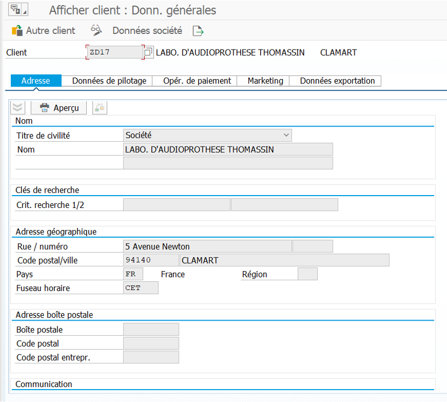Click the Boîte postale input field
The width and height of the screenshot is (447, 402).
151,330
